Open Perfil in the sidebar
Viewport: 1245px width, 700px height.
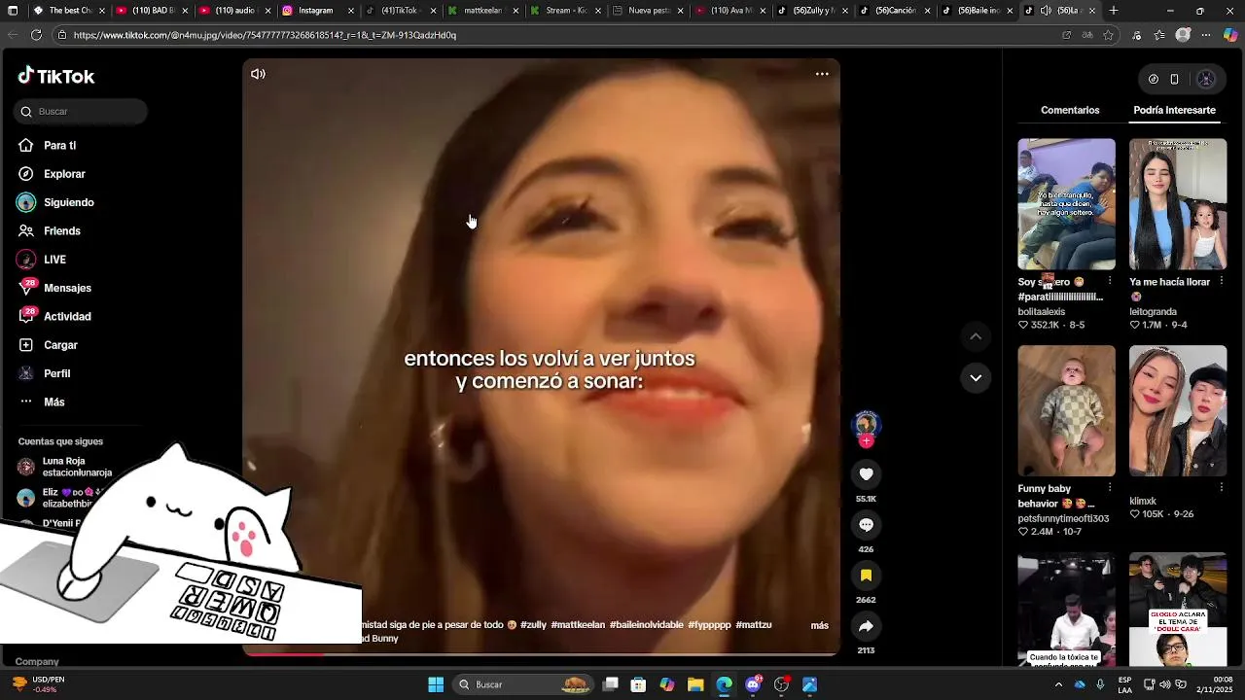[x=56, y=373]
